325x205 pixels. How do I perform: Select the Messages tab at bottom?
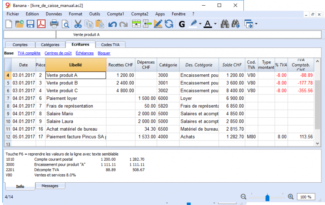pyautogui.click(x=50, y=186)
